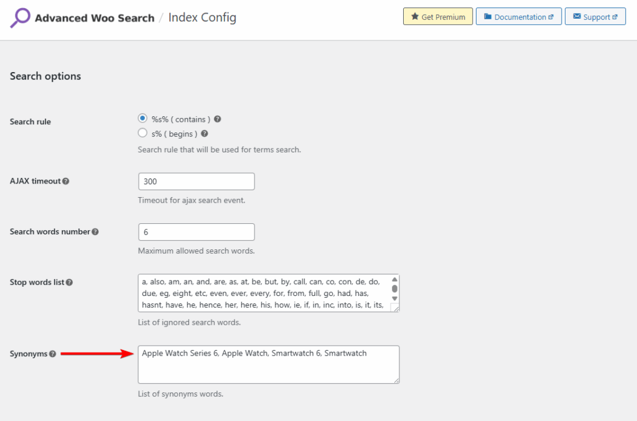
Task: Select the %s% ( contains ) search rule
Action: click(x=142, y=118)
